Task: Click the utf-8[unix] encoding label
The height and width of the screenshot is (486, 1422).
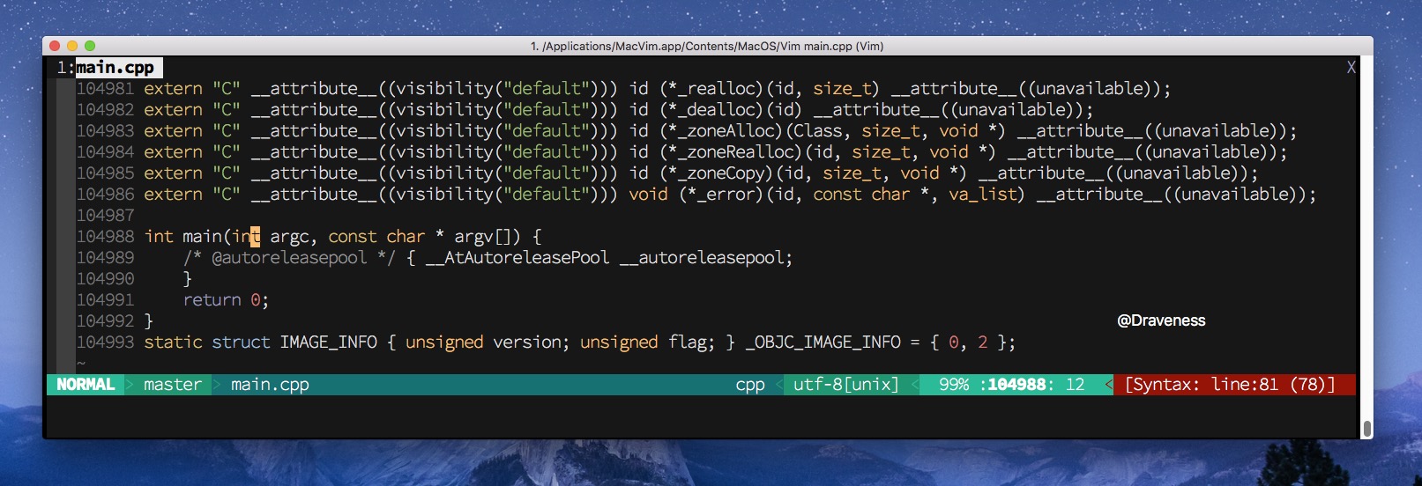Action: [845, 385]
